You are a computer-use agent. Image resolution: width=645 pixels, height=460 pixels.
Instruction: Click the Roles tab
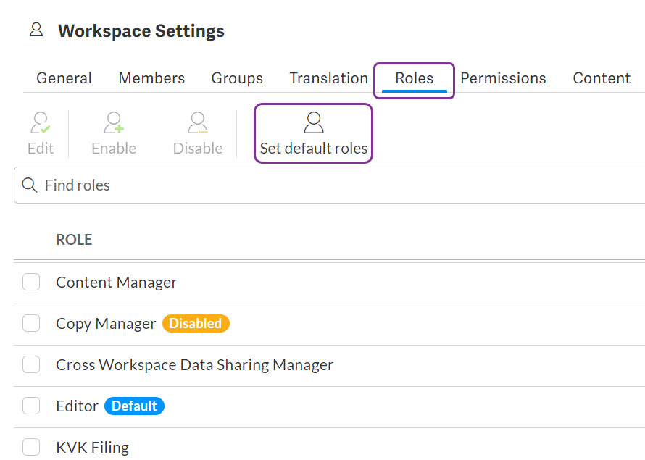pos(414,78)
